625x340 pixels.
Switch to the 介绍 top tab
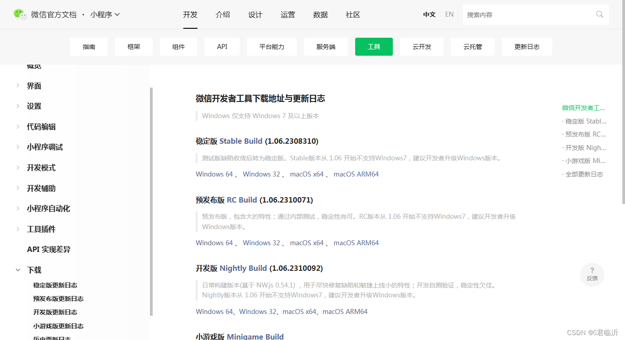coord(223,14)
